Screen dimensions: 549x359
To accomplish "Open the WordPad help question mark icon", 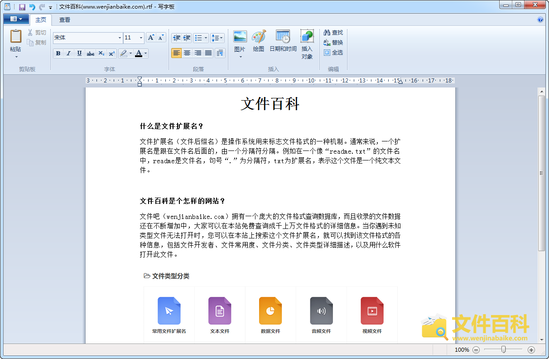I will click(x=540, y=19).
